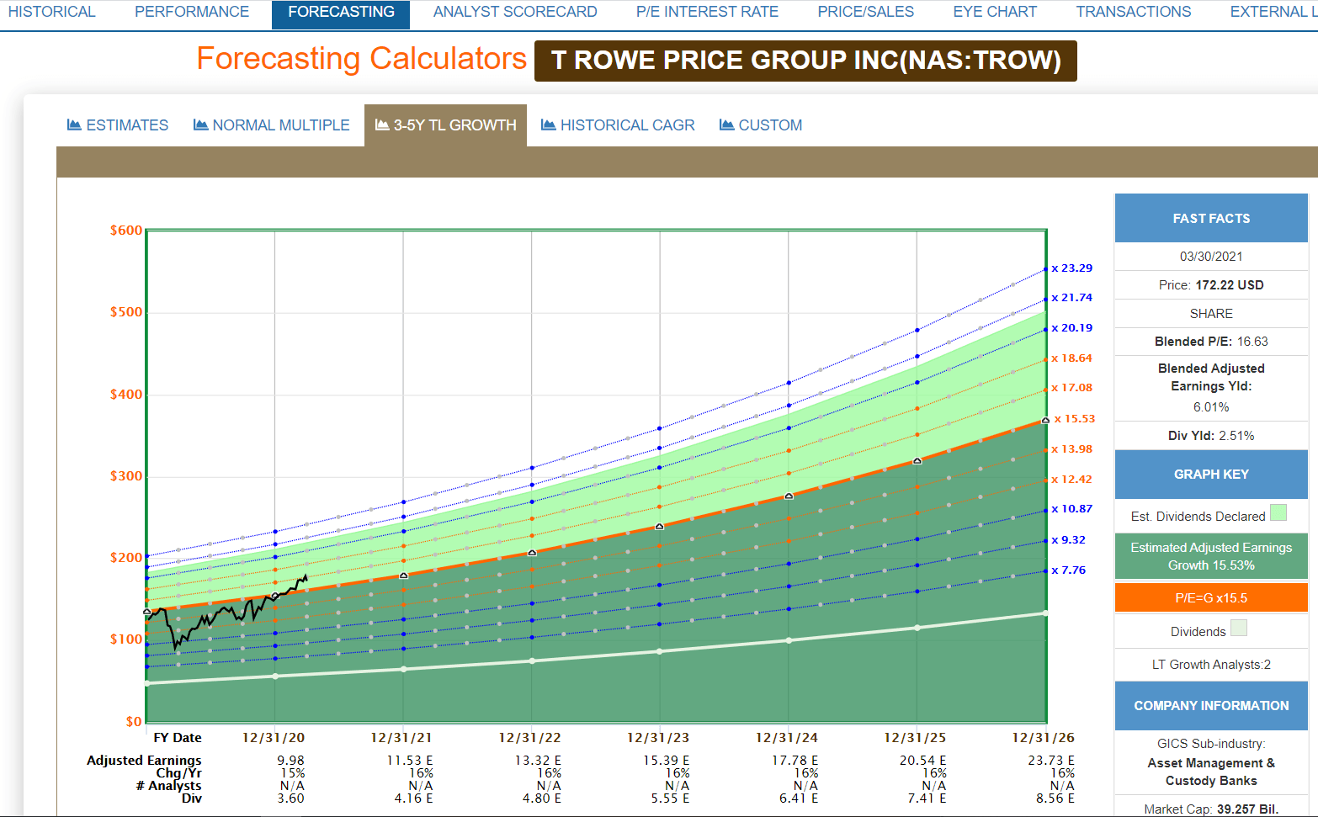The image size is (1318, 817).
Task: Click the 8.56 E dividend value
Action: 1055,798
